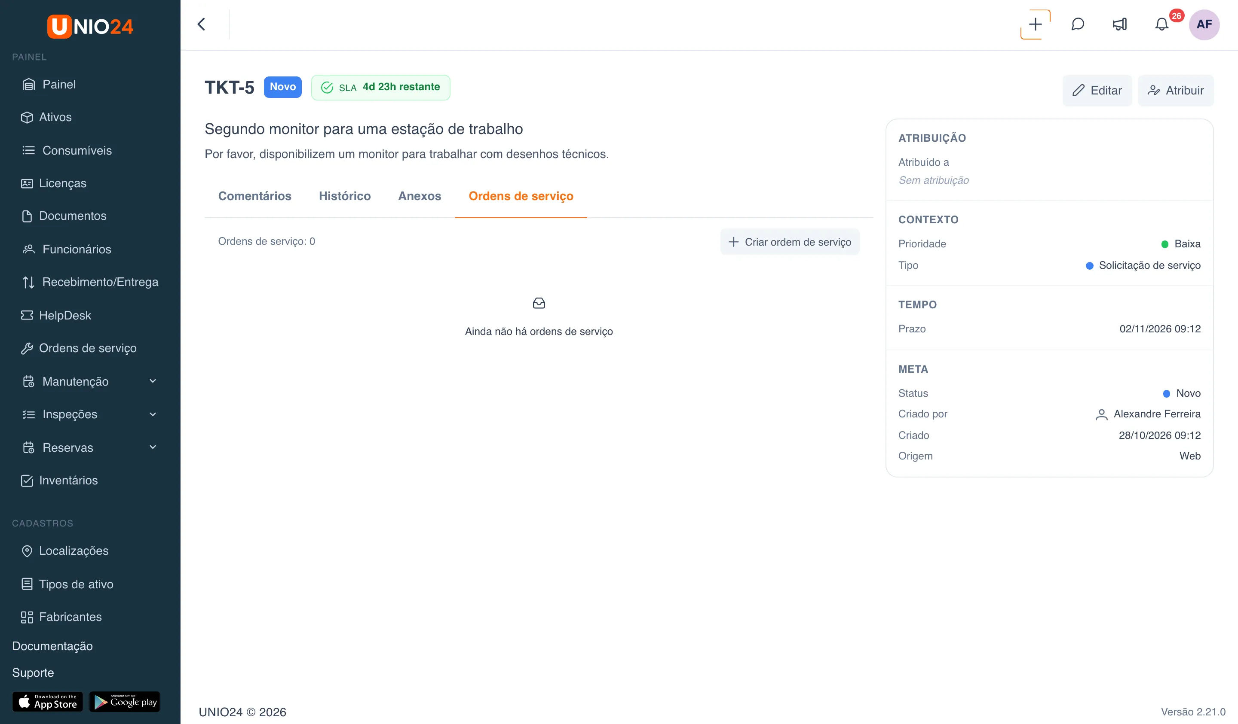This screenshot has height=724, width=1238.
Task: Open the notifications bell
Action: [x=1161, y=24]
